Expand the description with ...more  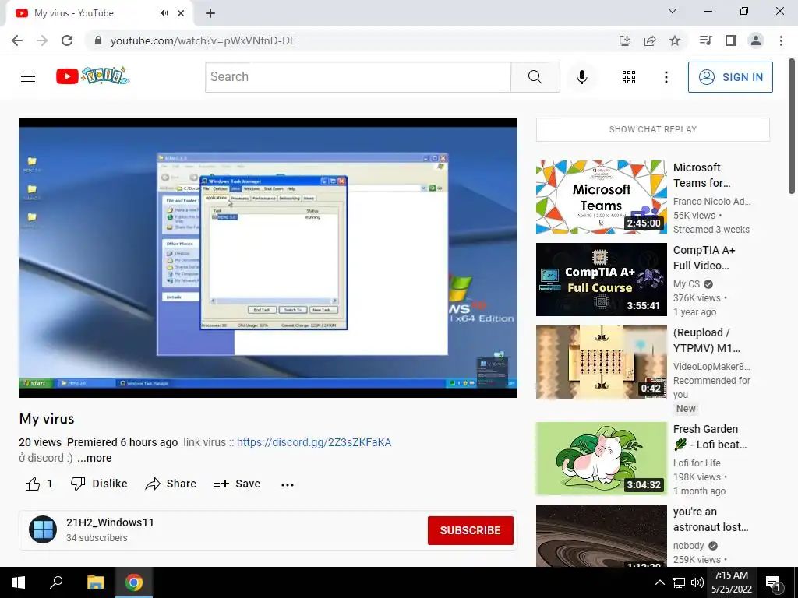pos(94,458)
